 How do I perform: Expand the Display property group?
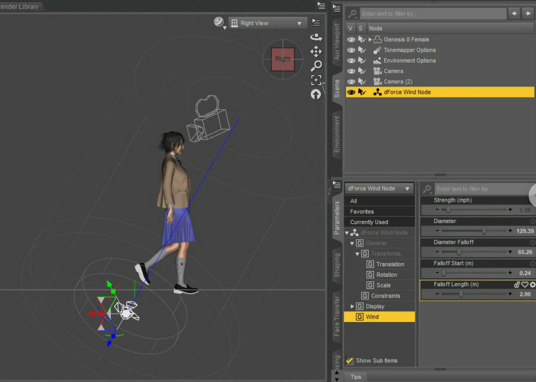[x=352, y=306]
